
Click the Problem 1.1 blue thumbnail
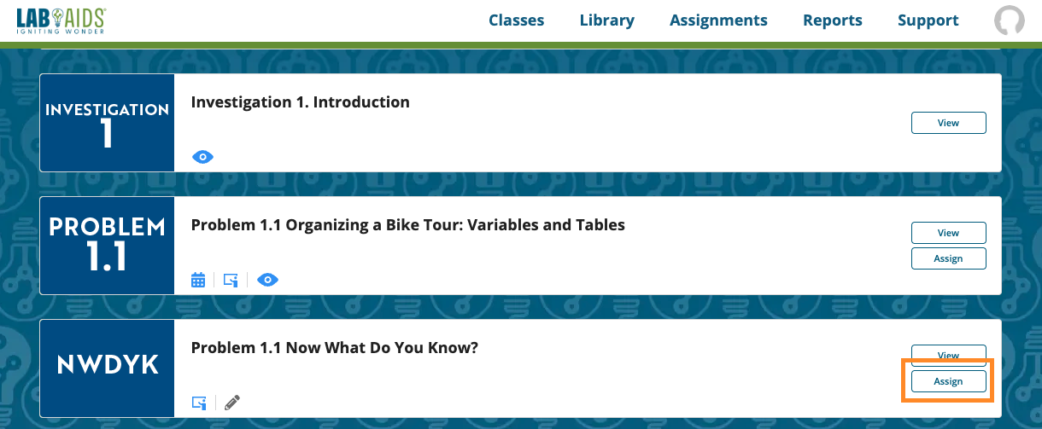point(107,246)
